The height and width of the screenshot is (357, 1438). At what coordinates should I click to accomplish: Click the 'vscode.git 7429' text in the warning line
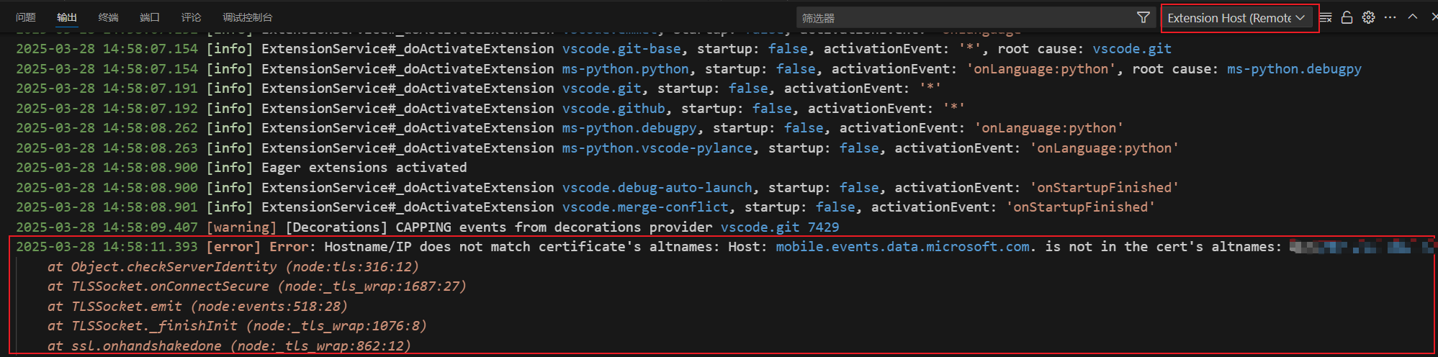tap(780, 227)
